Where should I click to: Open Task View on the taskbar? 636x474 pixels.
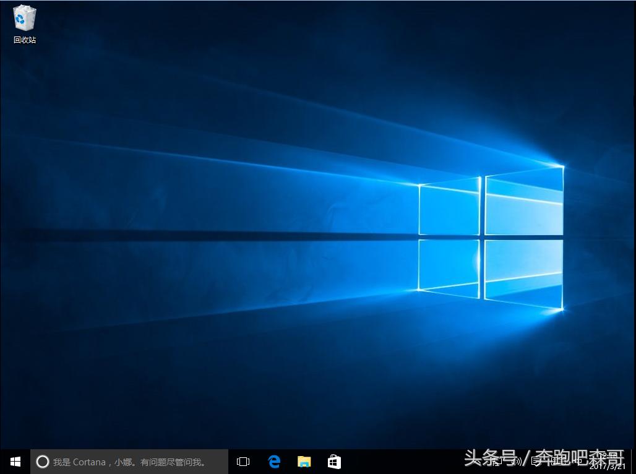pyautogui.click(x=243, y=461)
